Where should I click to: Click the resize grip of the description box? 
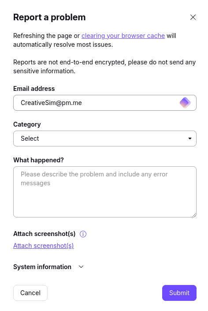coord(194,215)
